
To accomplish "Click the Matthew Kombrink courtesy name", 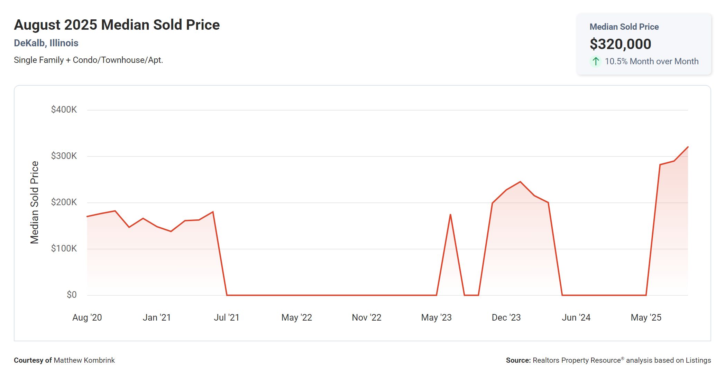I will click(84, 360).
